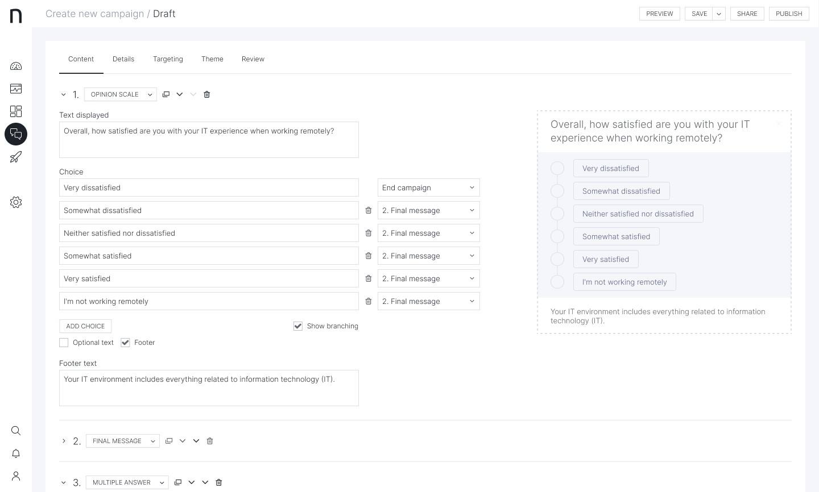Open the dashboard gauge icon in sidebar
819x492 pixels.
click(16, 66)
